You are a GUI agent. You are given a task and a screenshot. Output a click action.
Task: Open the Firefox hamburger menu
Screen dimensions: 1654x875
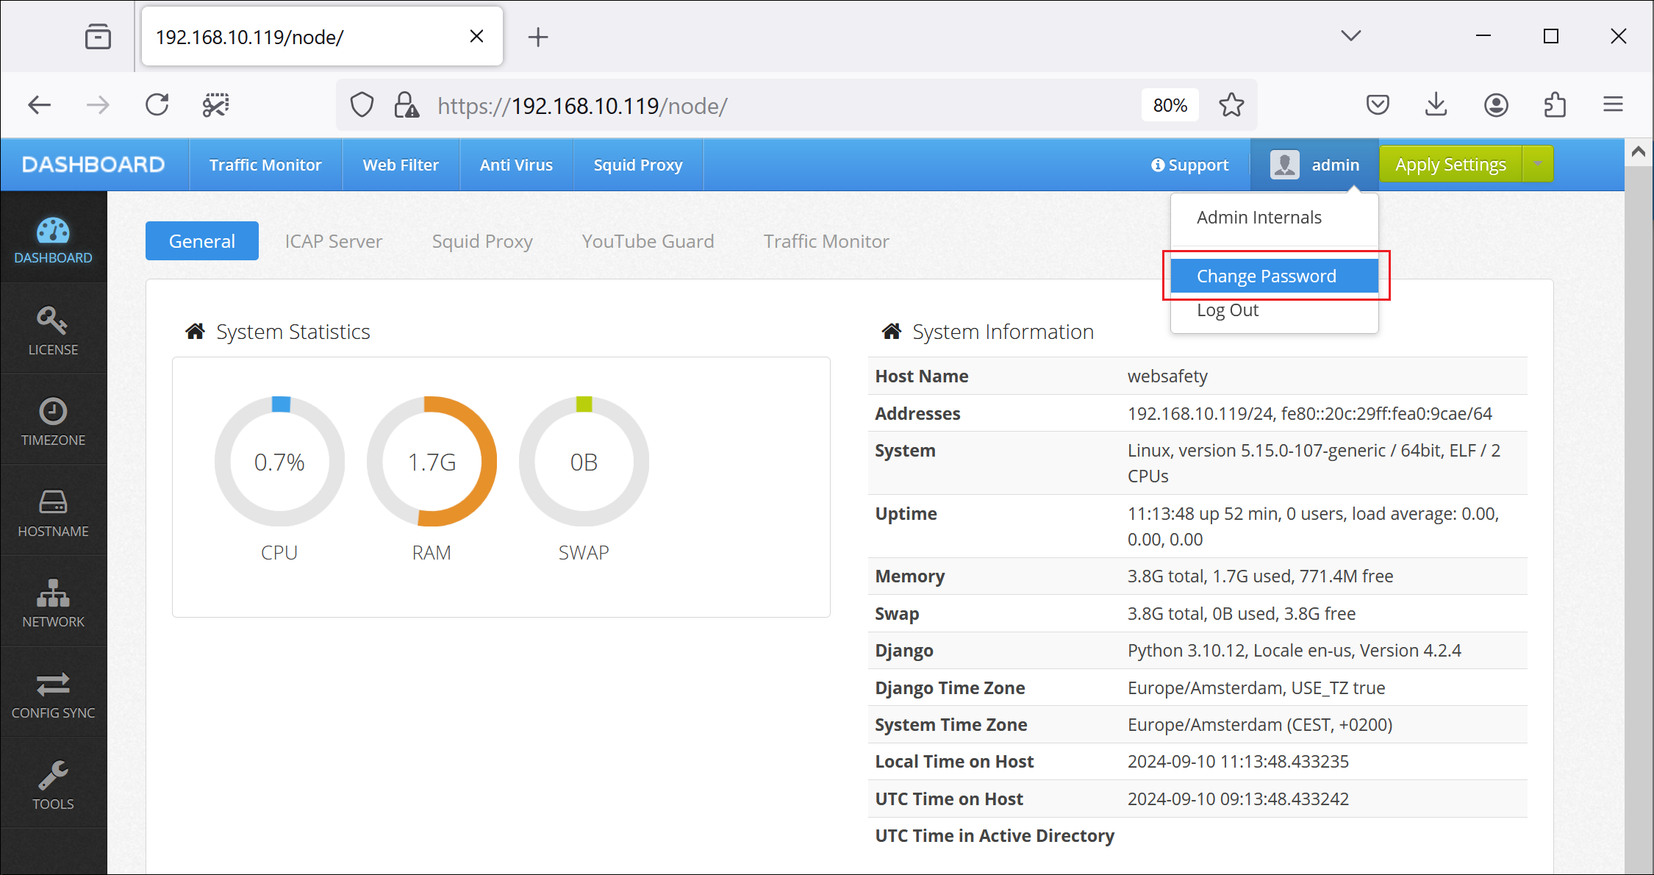pyautogui.click(x=1614, y=105)
